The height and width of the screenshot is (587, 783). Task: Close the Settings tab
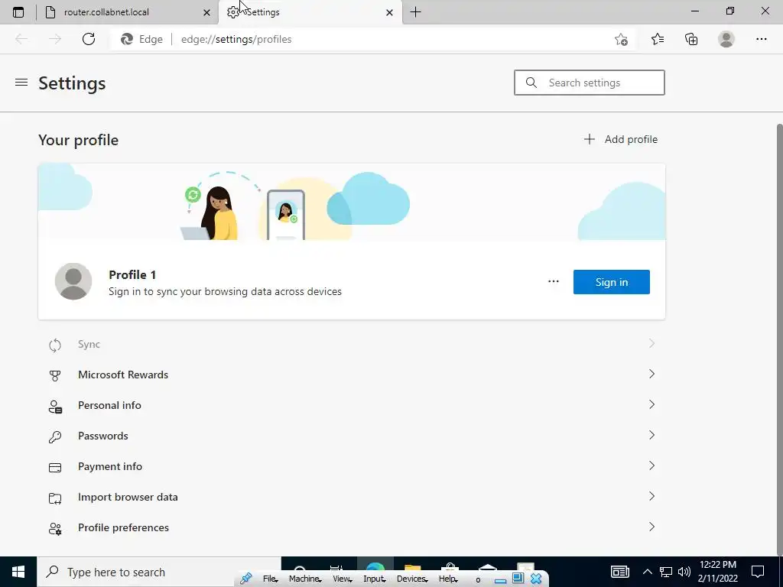click(x=389, y=12)
